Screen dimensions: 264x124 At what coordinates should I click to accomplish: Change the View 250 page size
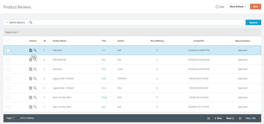pyautogui.click(x=252, y=118)
